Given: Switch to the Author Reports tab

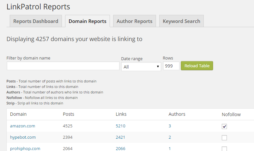Looking at the screenshot, I should tap(134, 21).
